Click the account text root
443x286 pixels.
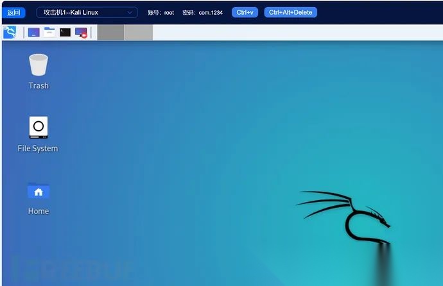(x=169, y=13)
